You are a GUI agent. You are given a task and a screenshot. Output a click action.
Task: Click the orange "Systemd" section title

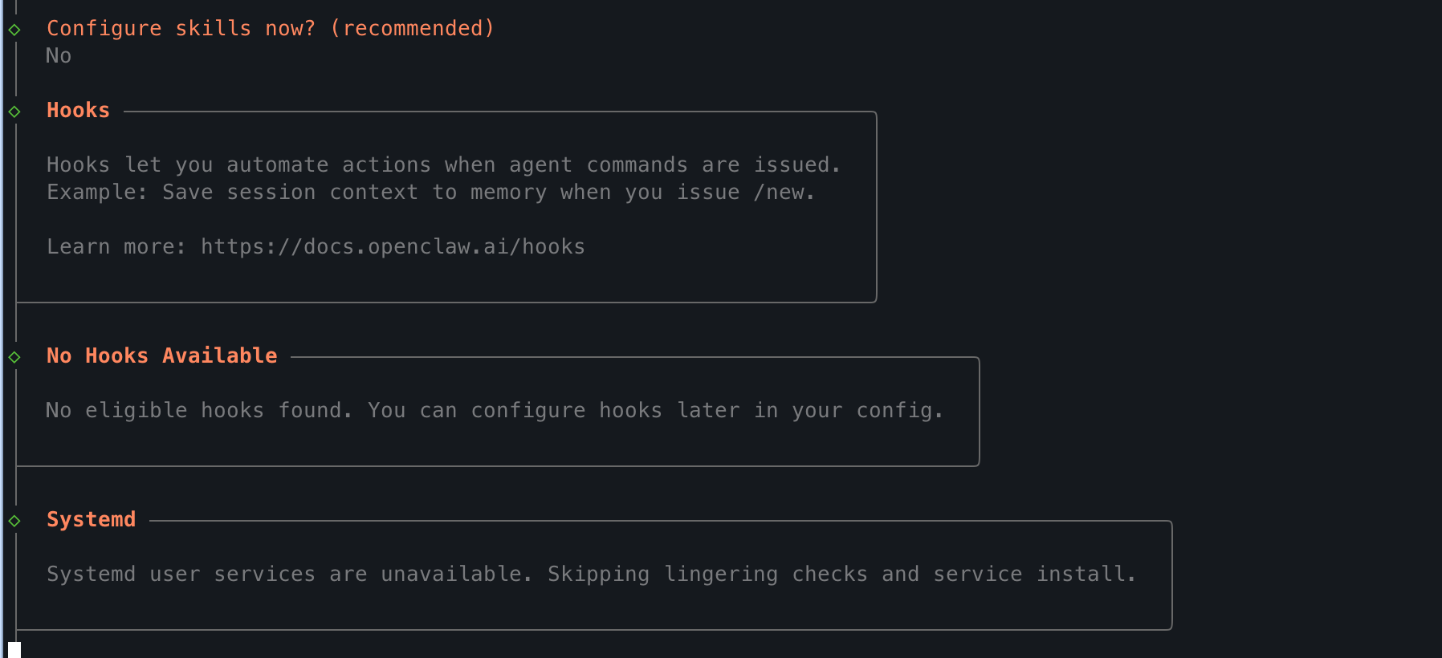coord(91,519)
